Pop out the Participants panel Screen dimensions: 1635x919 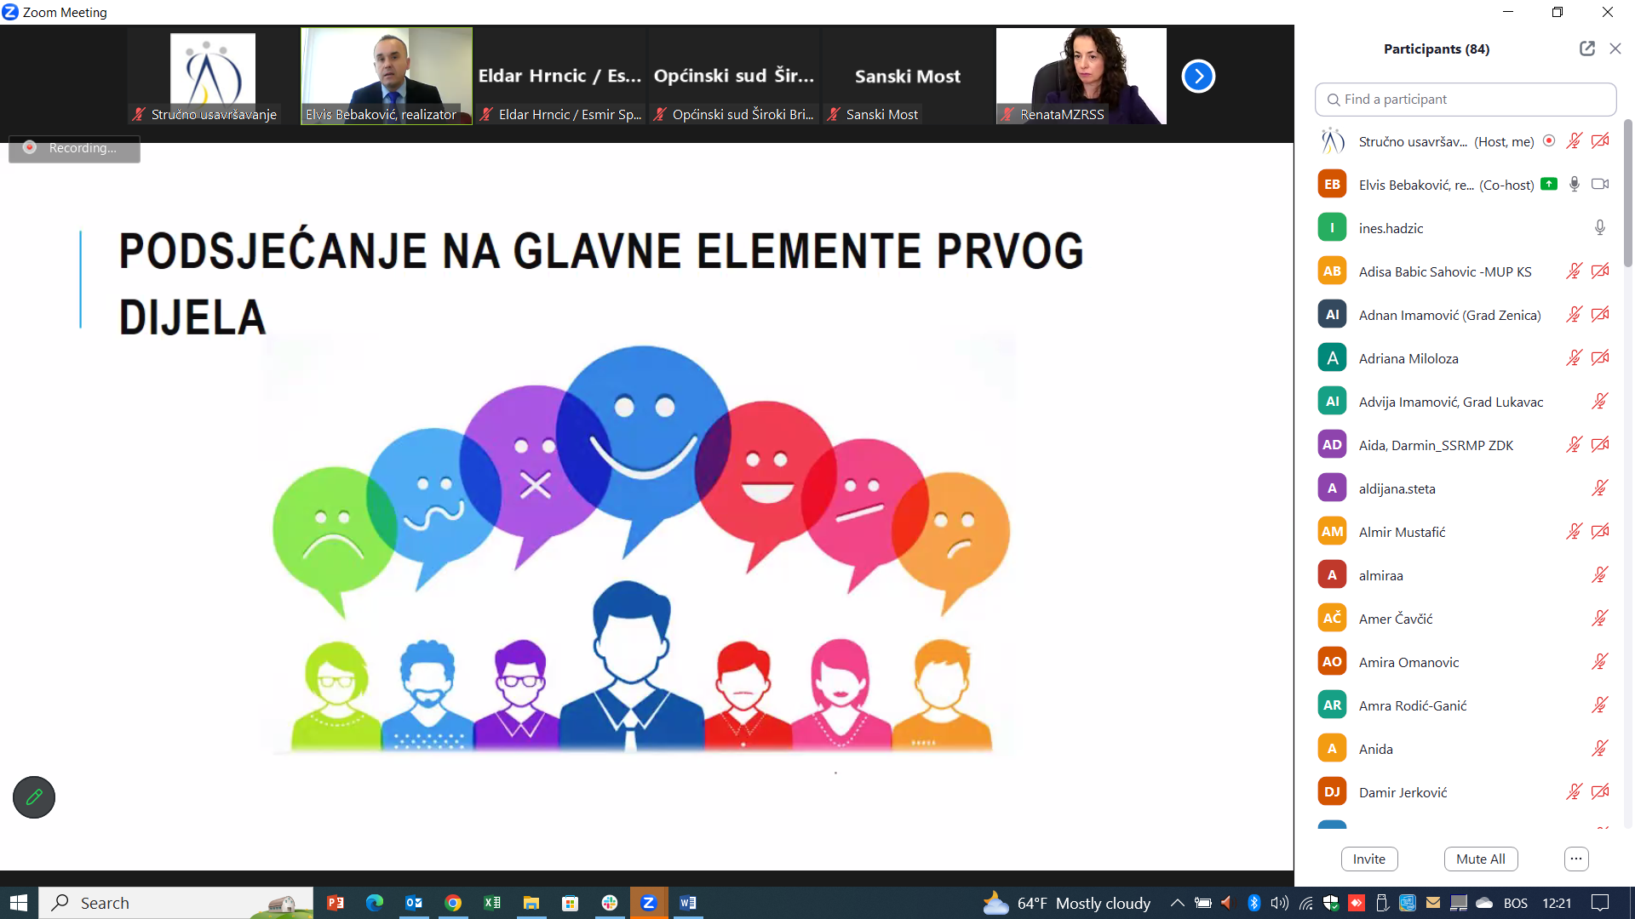[x=1587, y=49]
